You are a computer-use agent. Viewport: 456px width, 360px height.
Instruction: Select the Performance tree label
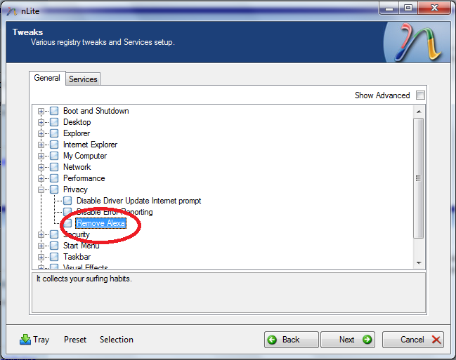click(x=84, y=178)
